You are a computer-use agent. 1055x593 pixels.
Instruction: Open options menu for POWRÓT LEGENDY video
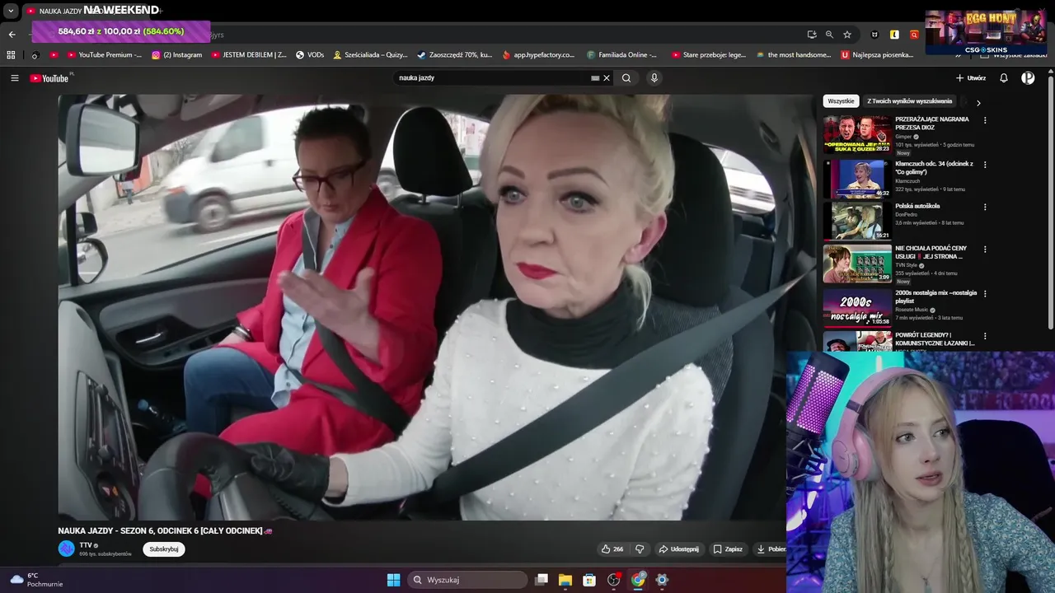[x=985, y=336]
